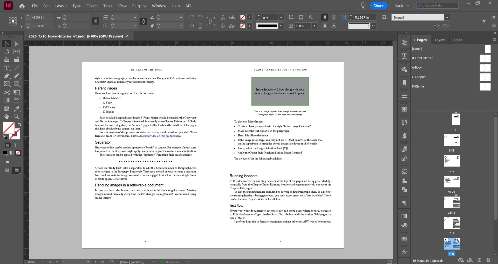Expand the Book workspace switcher

click(x=402, y=5)
